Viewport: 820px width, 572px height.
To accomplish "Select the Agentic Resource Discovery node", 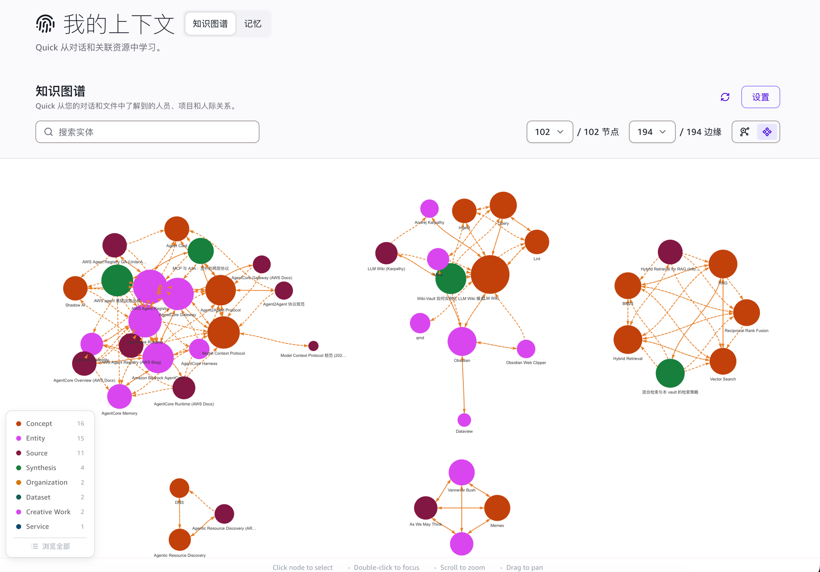I will click(180, 540).
